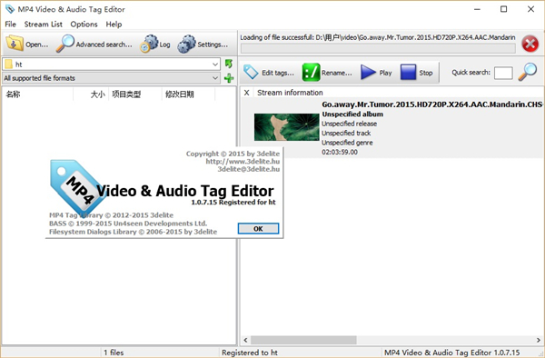
Task: Click Unspecified release text
Action: [350, 124]
